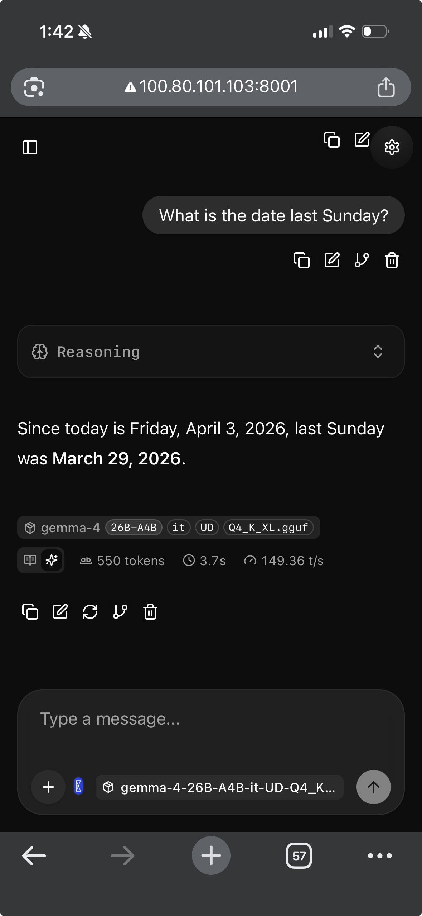Viewport: 422px width, 916px height.
Task: Go back to the previous page
Action: tap(34, 856)
